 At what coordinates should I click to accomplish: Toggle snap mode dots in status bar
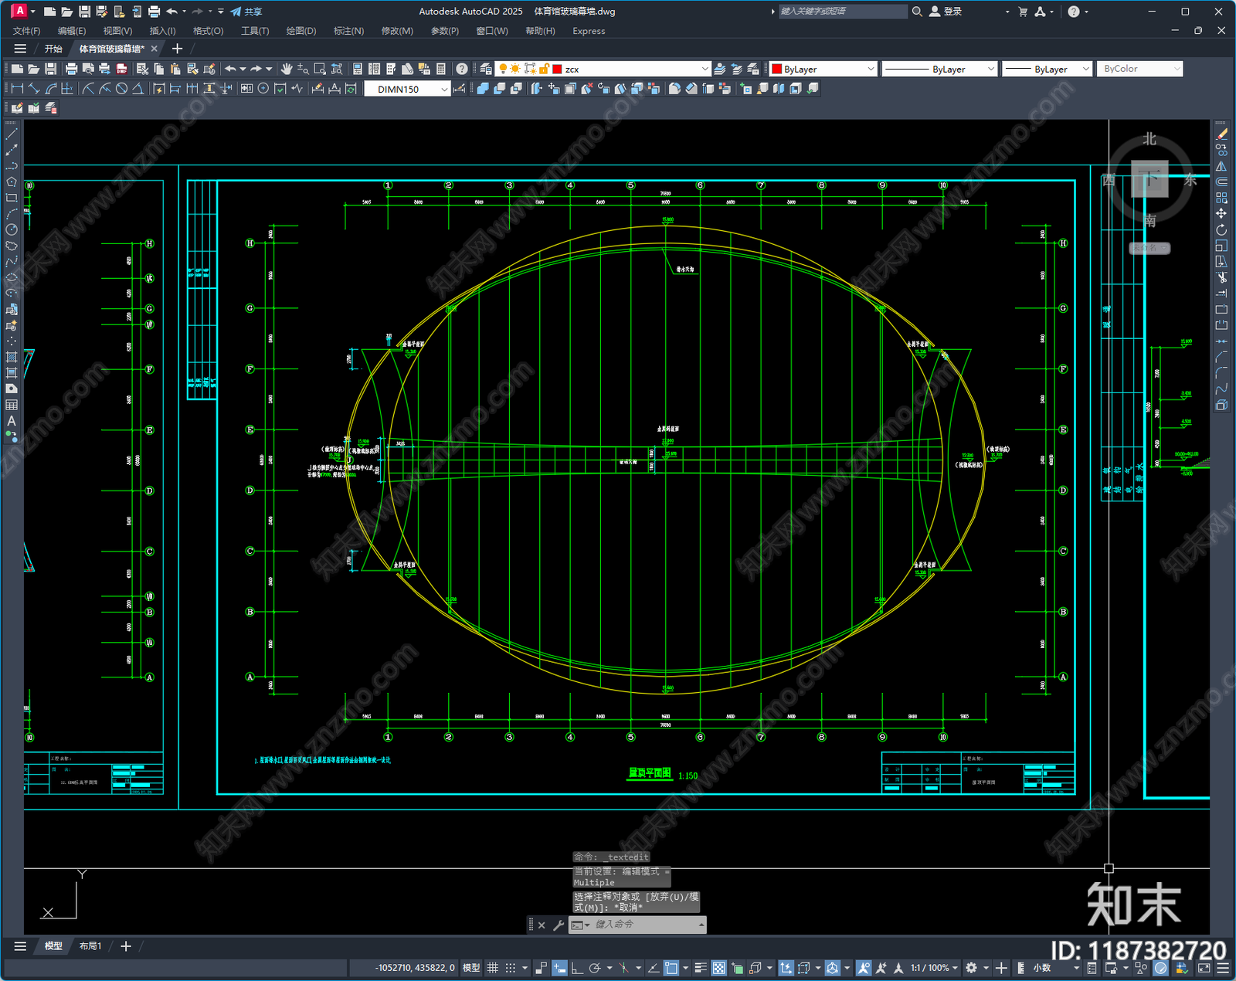point(511,968)
